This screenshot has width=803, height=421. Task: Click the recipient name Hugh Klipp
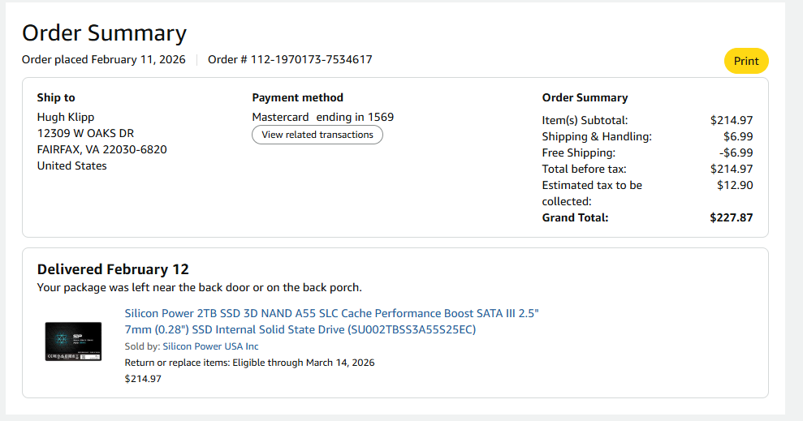(x=66, y=117)
